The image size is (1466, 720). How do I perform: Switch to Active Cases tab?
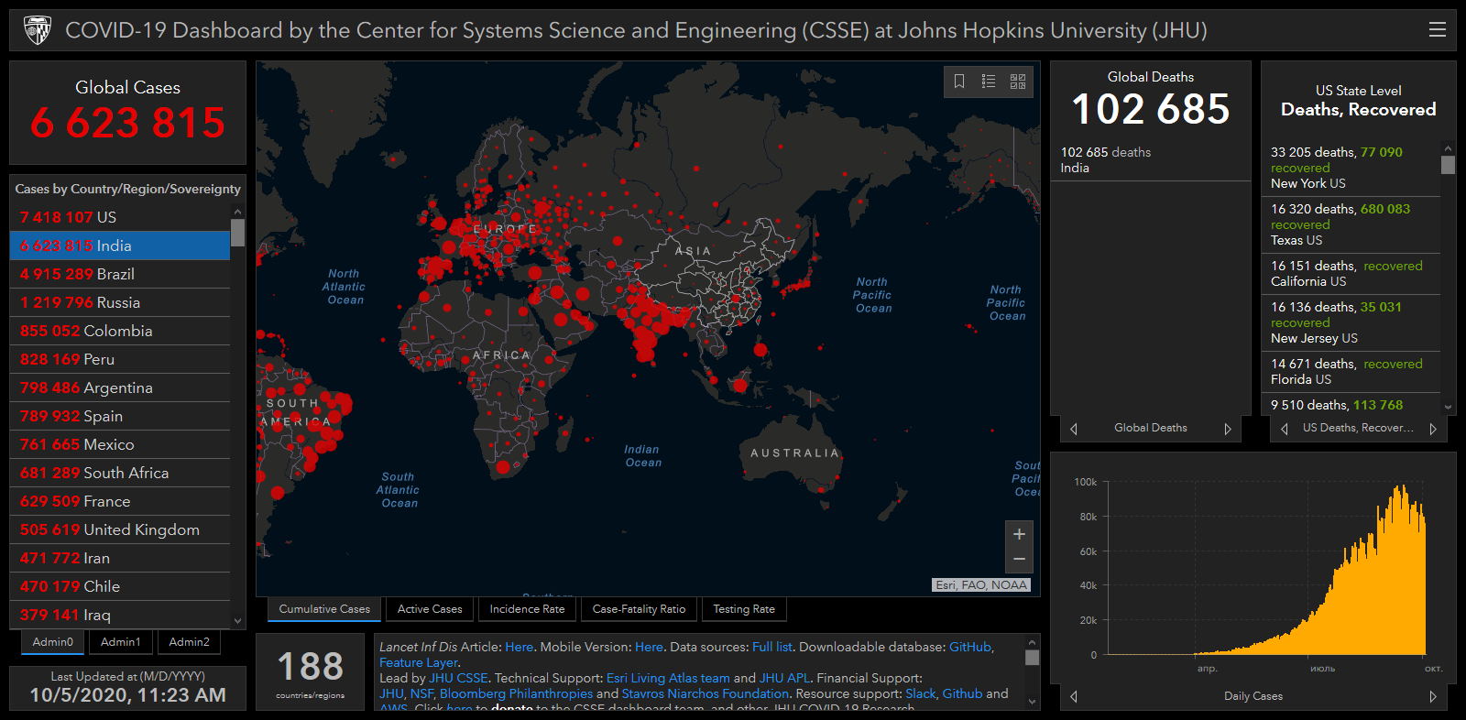[x=430, y=609]
